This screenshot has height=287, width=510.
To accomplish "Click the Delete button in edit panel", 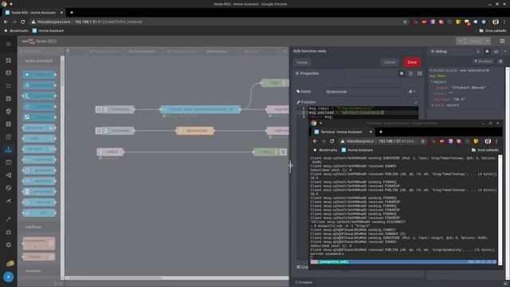I will click(302, 62).
